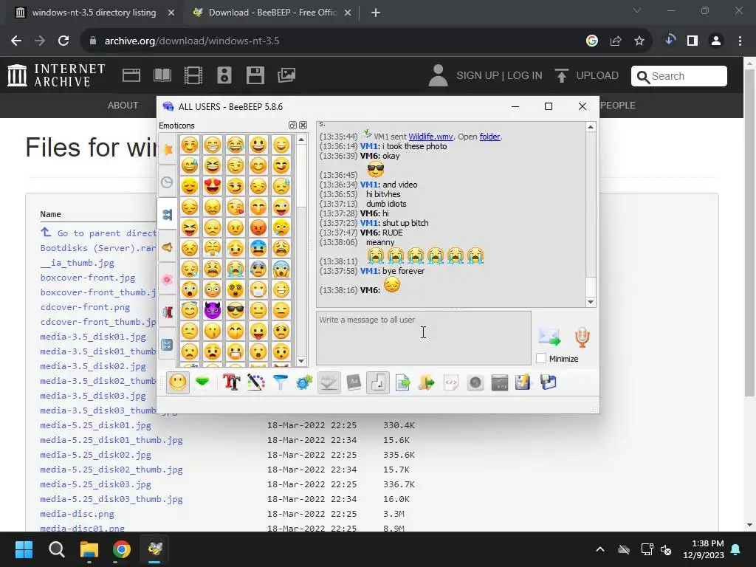Toggle the word completion dictionary button
The image size is (756, 567).
coord(354,383)
